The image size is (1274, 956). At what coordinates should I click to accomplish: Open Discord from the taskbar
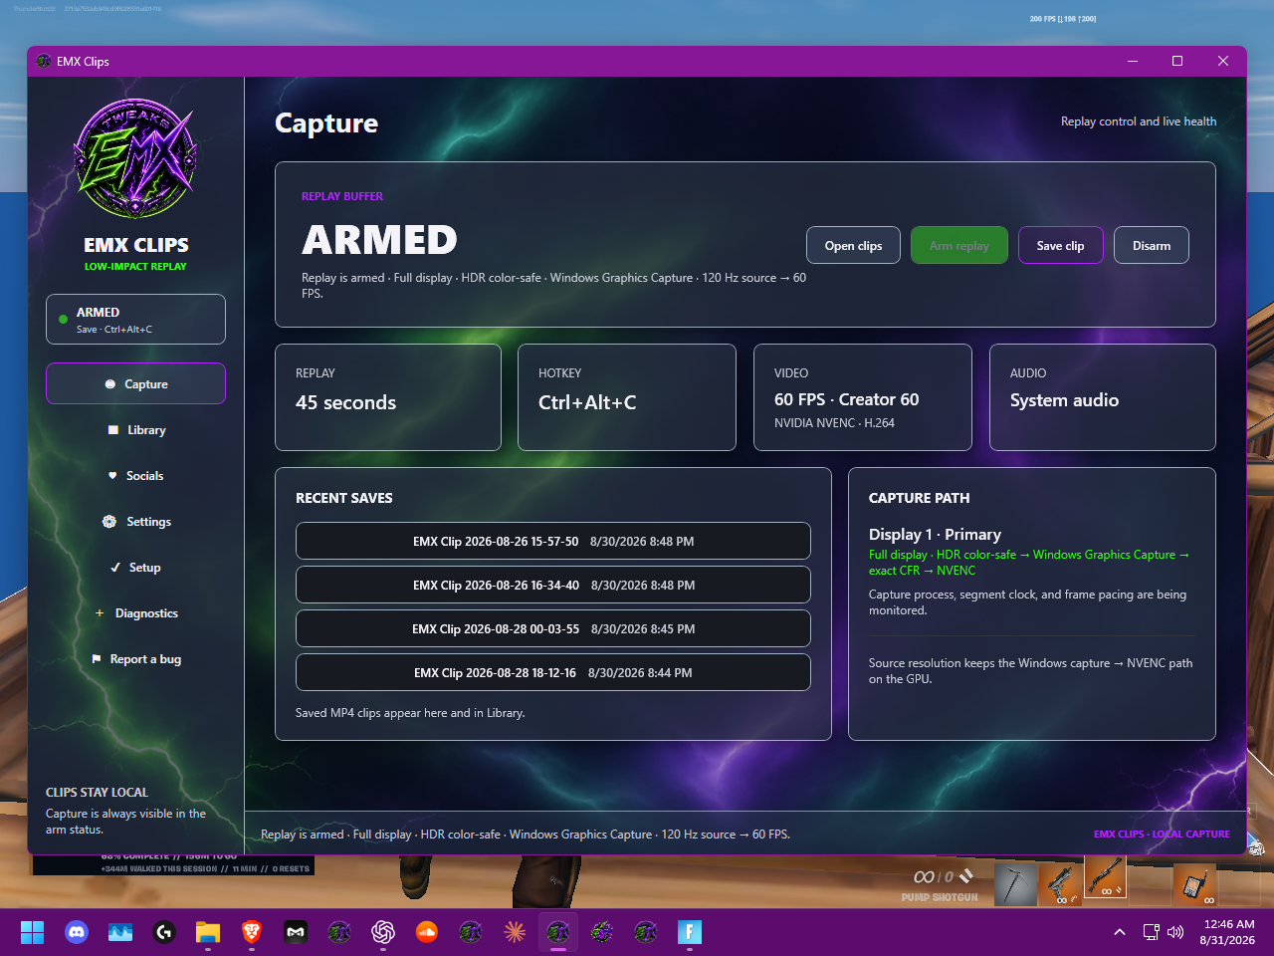click(77, 932)
